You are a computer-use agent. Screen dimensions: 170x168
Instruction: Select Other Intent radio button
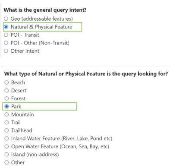click(6, 51)
